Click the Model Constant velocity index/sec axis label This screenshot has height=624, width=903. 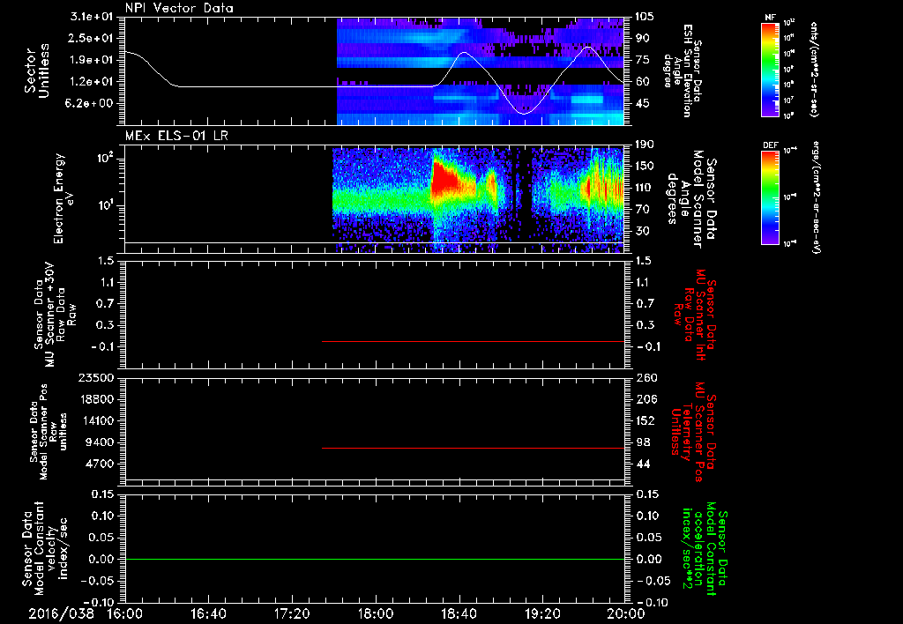(x=45, y=546)
